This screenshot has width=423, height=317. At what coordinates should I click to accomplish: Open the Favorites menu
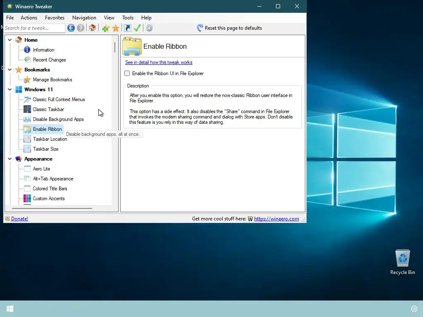(x=55, y=17)
